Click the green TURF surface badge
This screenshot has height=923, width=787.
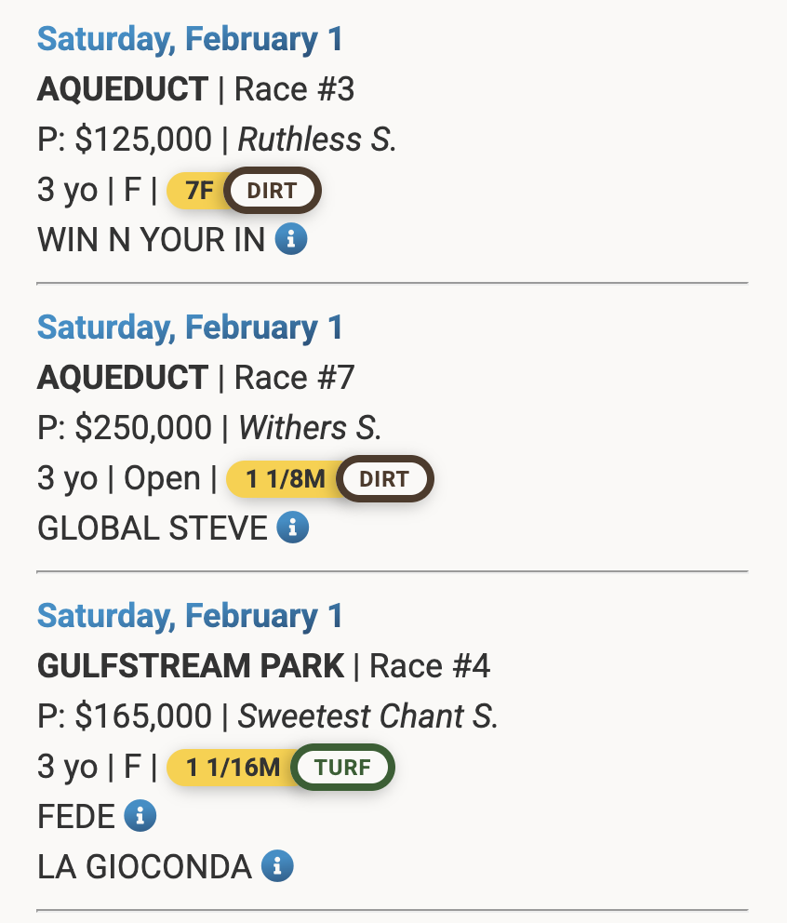342,768
